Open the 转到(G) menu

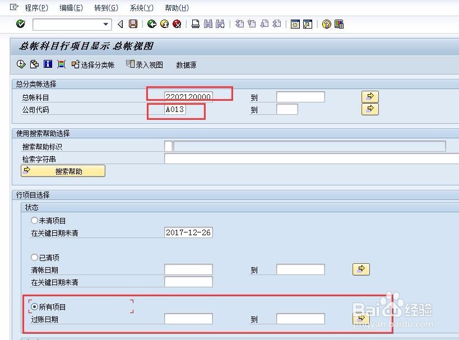106,8
